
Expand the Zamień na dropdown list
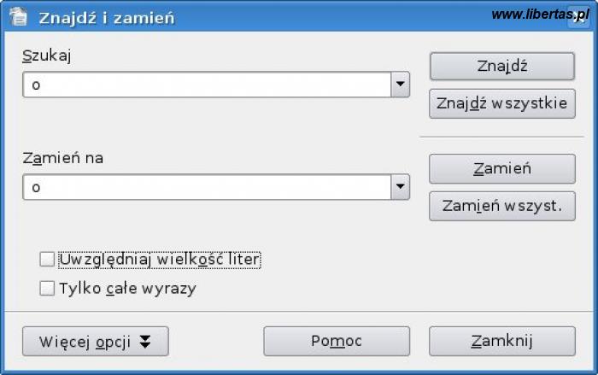(400, 187)
